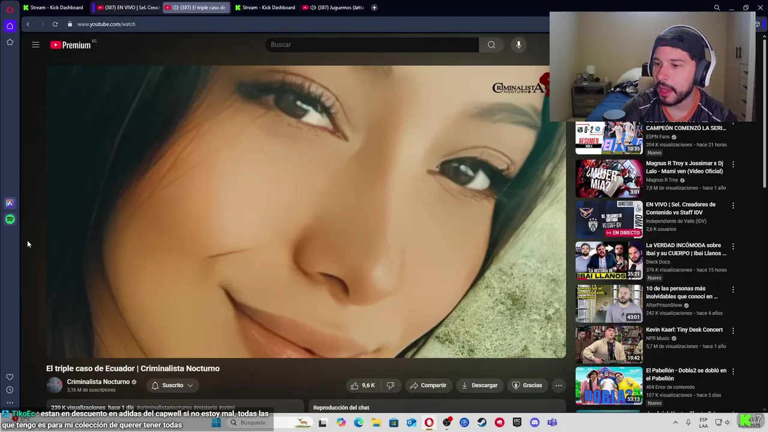Open the Aria AI sidebar icon
Viewport: 768px width, 432px height.
[x=10, y=203]
